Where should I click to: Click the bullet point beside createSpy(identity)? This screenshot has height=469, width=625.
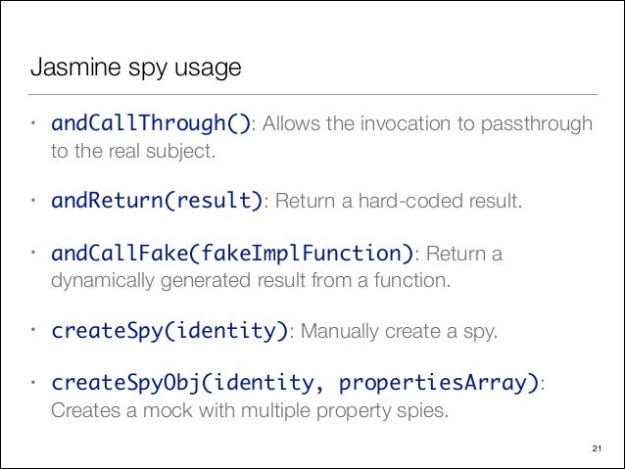tap(34, 330)
